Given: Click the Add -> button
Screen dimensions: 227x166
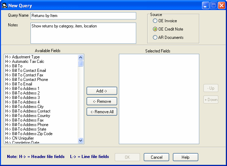Looking at the screenshot, I should (102, 91).
